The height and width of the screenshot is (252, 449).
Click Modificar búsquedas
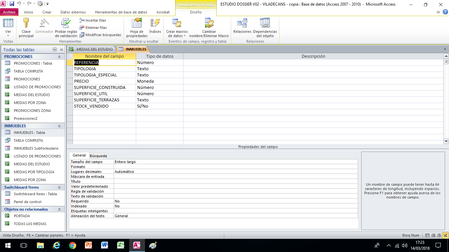point(100,35)
